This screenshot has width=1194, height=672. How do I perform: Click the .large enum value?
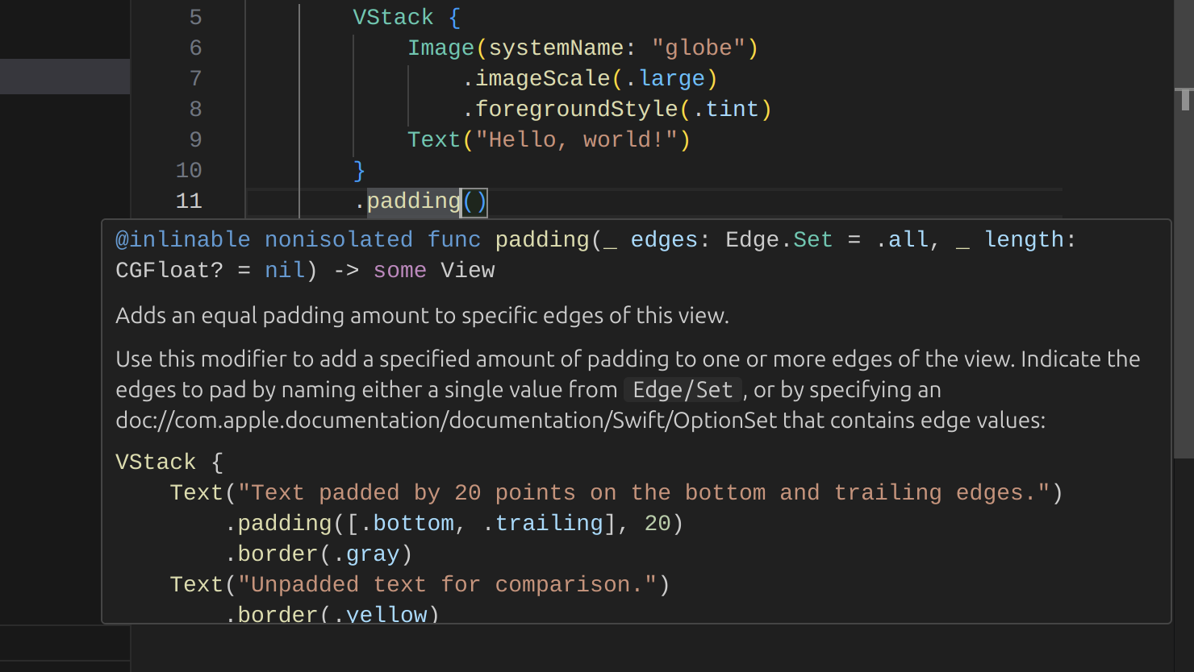665,79
